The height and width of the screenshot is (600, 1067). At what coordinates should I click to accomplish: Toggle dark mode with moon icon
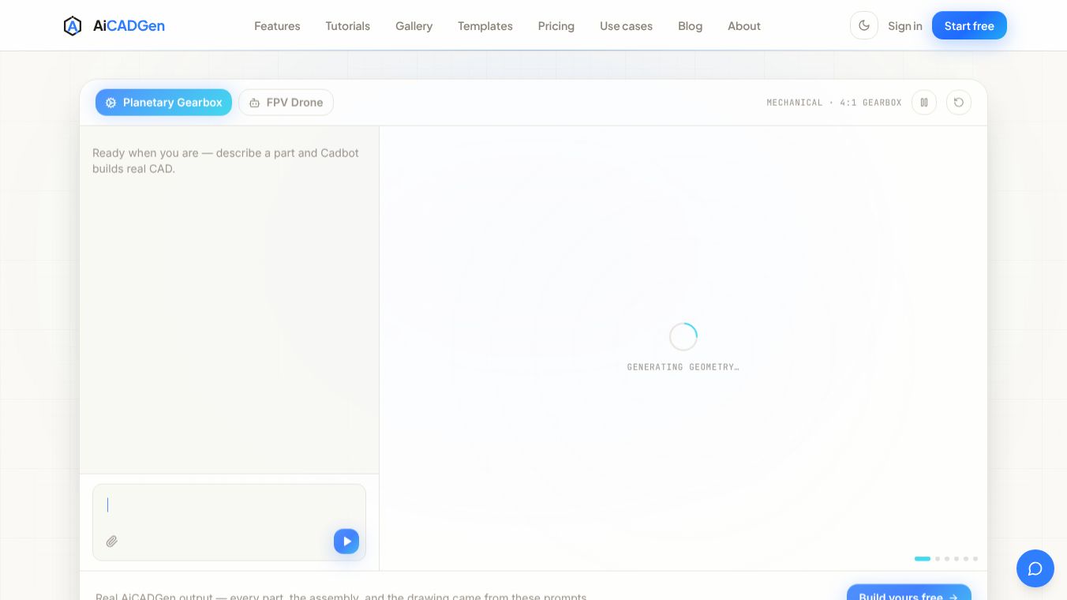click(x=864, y=25)
